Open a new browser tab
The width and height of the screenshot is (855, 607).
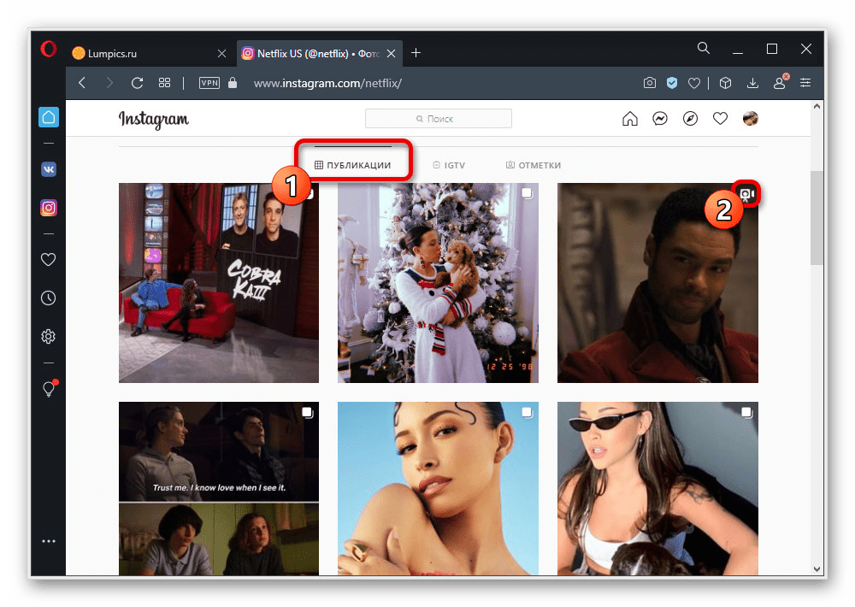[x=416, y=53]
